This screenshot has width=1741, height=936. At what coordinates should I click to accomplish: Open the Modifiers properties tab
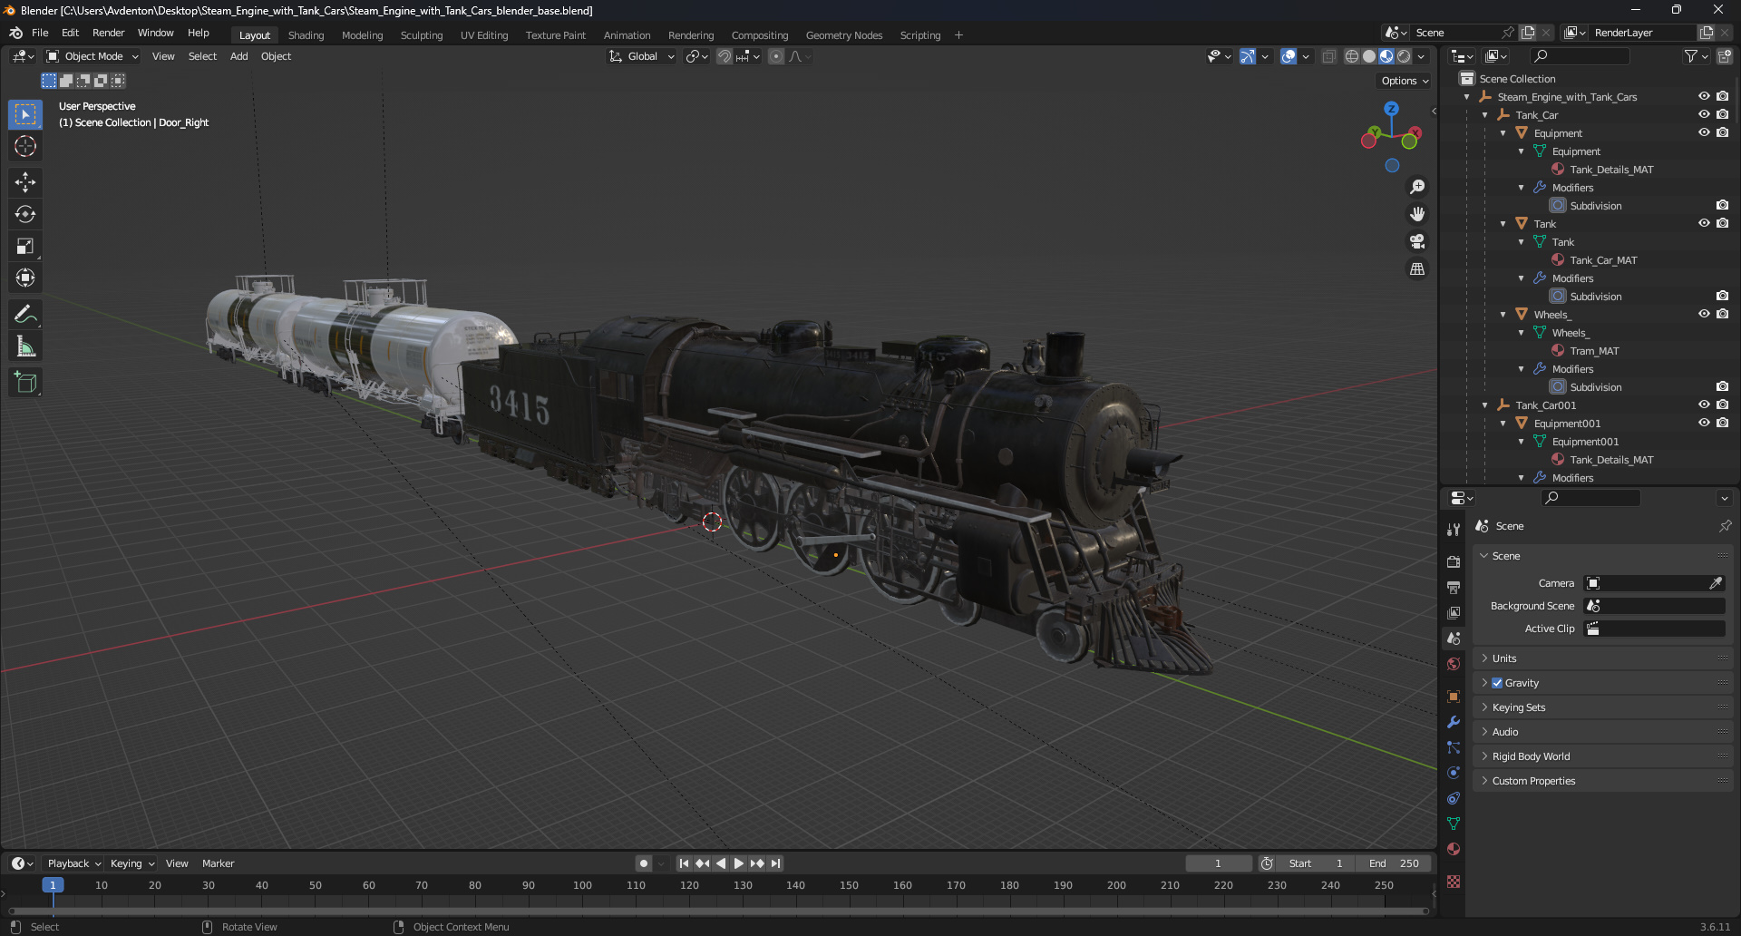1454,722
